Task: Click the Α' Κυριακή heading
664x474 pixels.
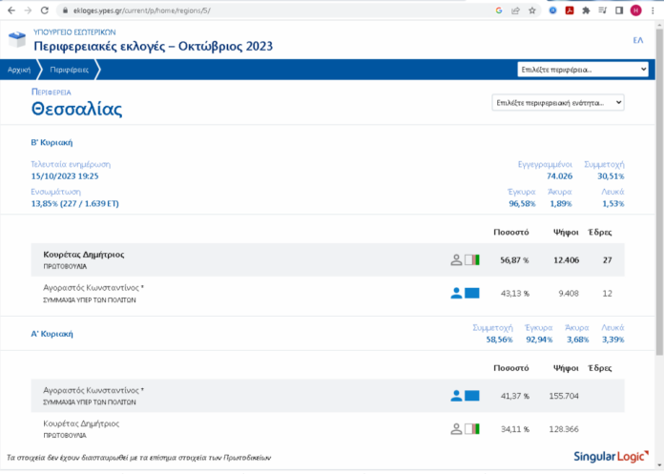Action: coord(52,334)
